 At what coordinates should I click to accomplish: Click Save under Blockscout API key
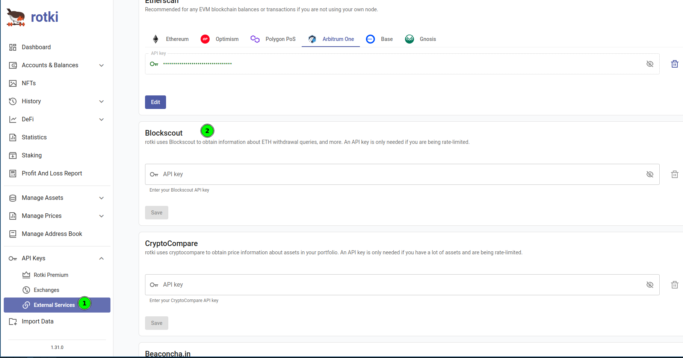point(157,213)
